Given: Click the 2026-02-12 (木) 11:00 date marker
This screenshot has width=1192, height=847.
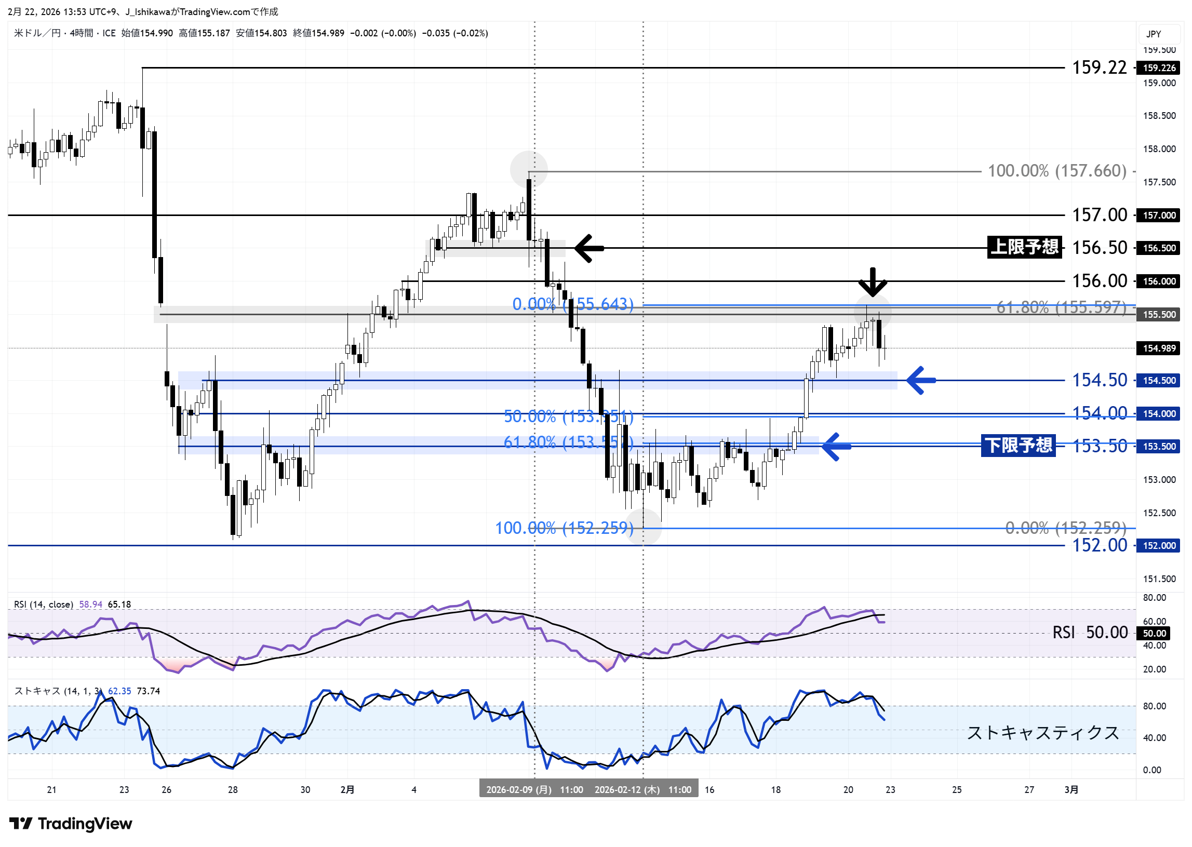Looking at the screenshot, I should (x=642, y=790).
